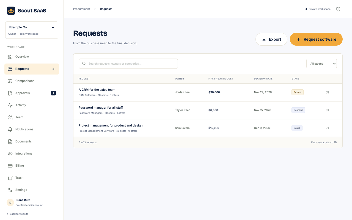
Task: Click the Export button
Action: click(271, 39)
